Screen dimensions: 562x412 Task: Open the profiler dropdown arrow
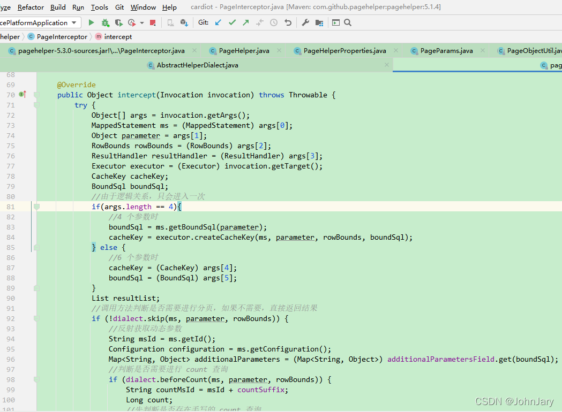point(141,22)
